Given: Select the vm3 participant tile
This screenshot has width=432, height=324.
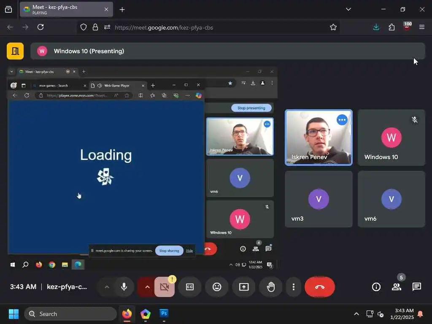Looking at the screenshot, I should [x=319, y=199].
